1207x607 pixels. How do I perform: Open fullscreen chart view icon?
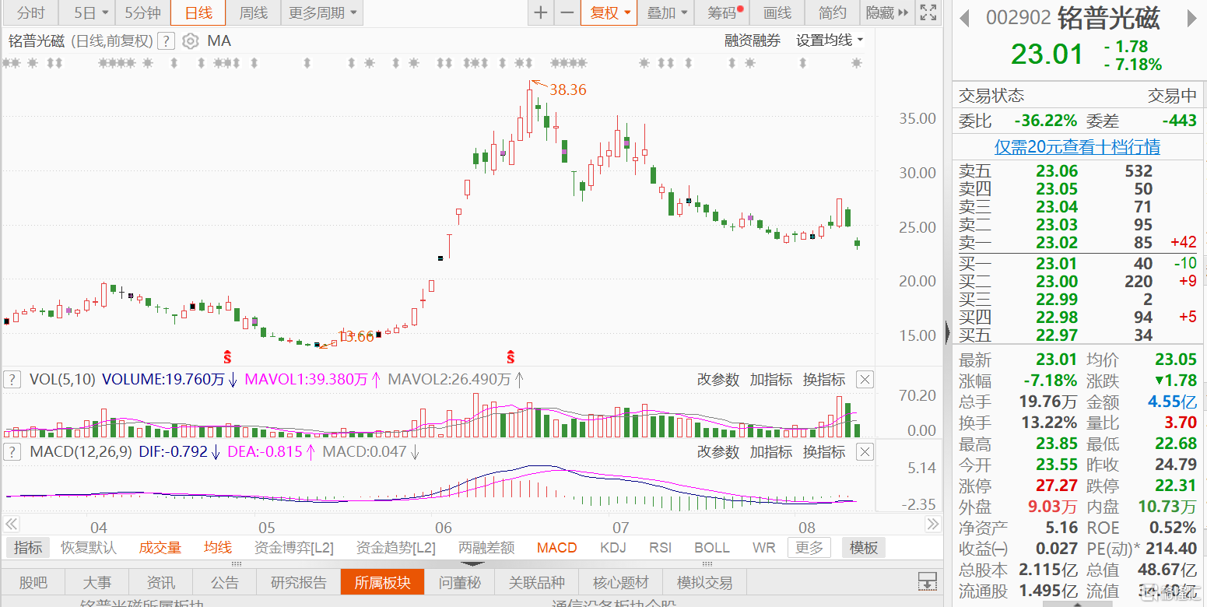coord(928,12)
